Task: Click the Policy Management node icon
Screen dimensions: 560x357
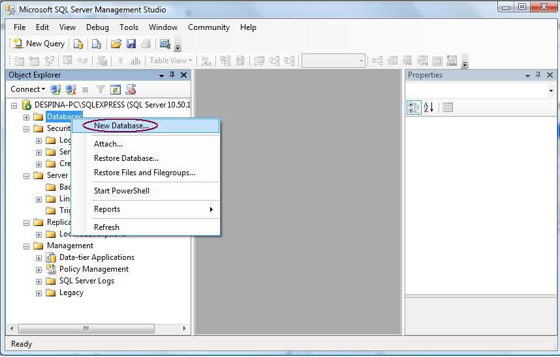Action: pos(51,269)
